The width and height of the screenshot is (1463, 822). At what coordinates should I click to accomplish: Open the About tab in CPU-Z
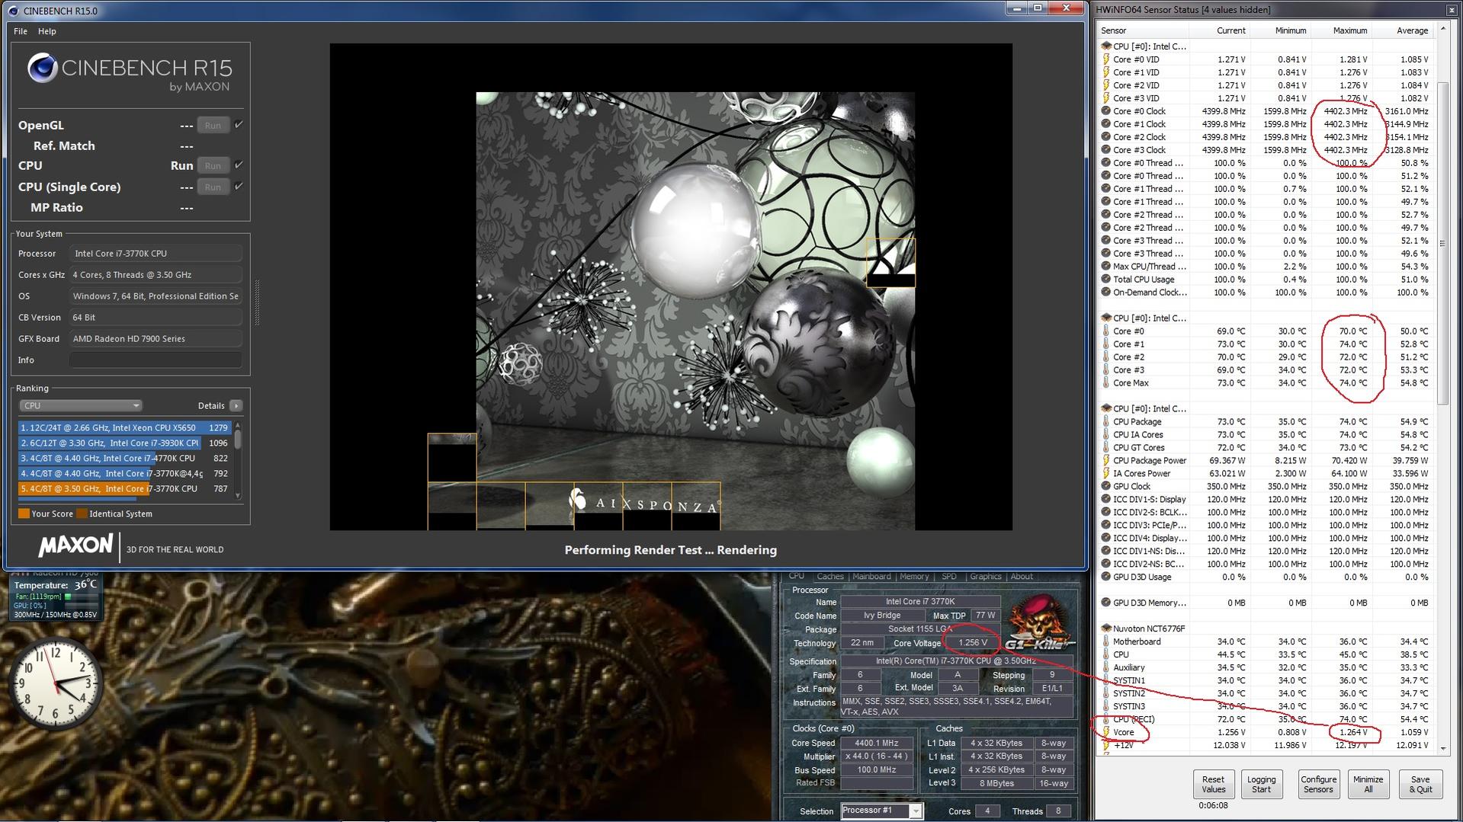tap(1022, 577)
